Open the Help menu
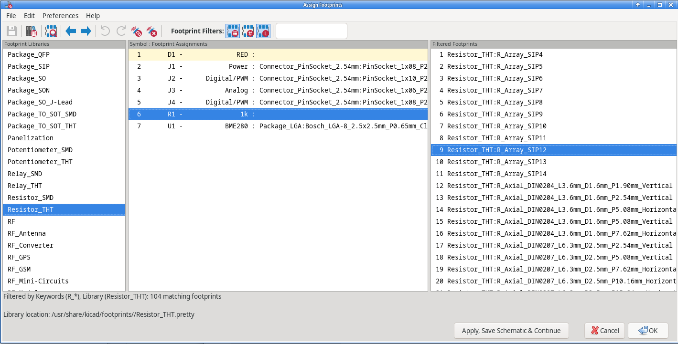The image size is (678, 344). 93,16
